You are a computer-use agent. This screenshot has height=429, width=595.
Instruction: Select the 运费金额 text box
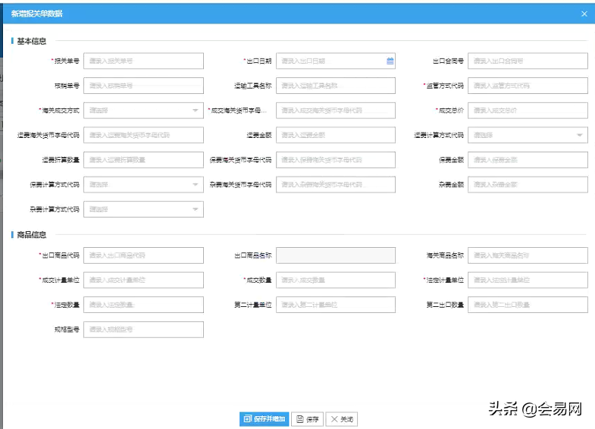335,136
